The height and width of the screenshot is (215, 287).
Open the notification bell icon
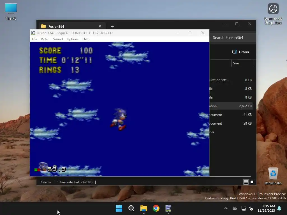[x=279, y=208]
